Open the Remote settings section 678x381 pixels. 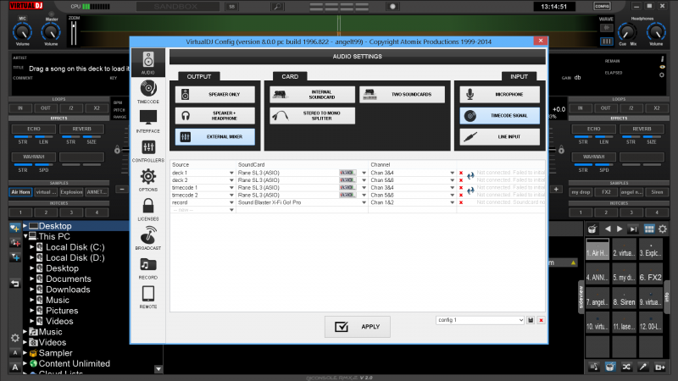coord(148,295)
